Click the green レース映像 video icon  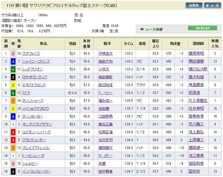pos(142,29)
